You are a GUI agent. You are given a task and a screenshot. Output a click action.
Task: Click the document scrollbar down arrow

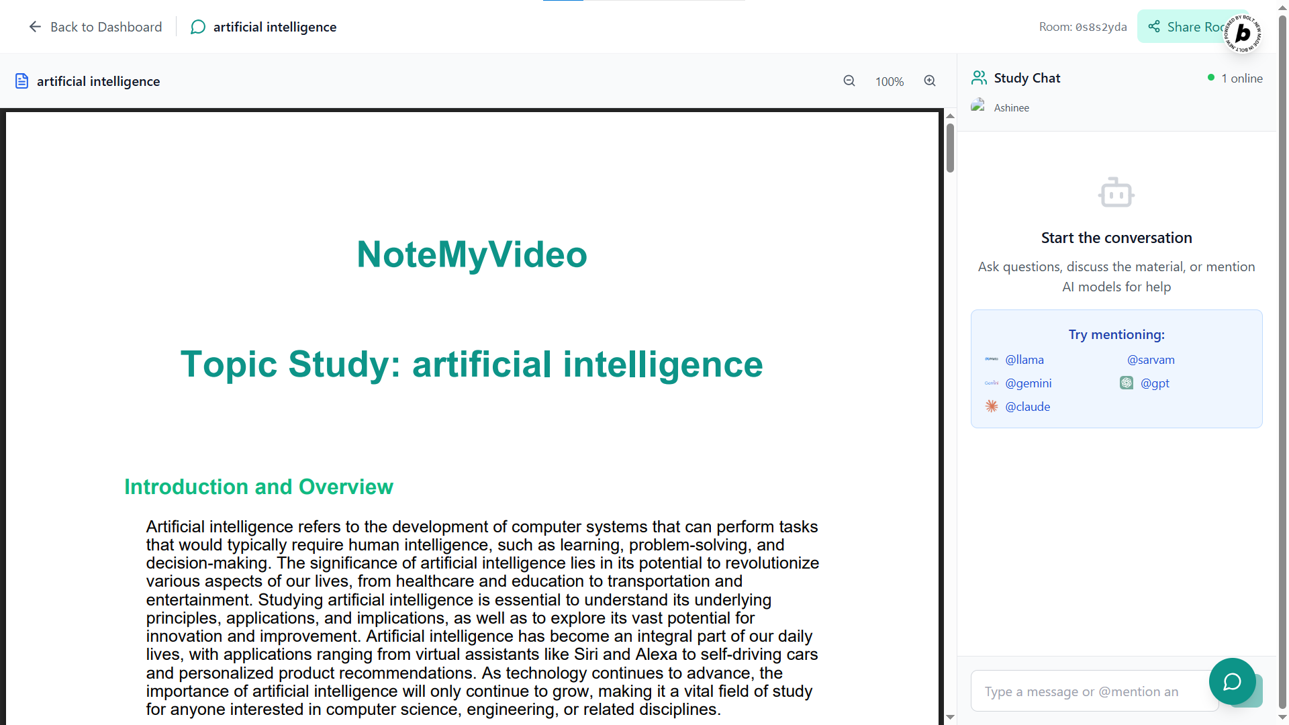click(950, 717)
